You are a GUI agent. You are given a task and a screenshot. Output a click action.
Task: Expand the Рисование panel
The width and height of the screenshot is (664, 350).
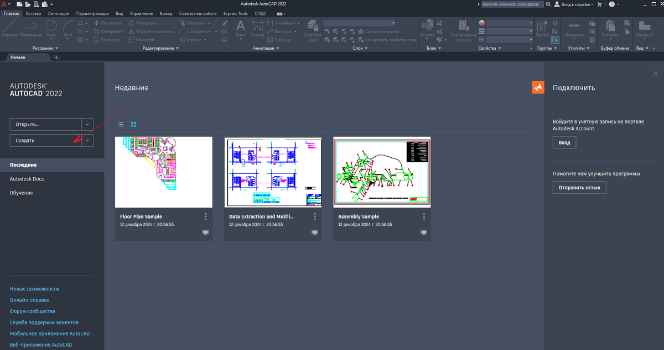pyautogui.click(x=45, y=48)
